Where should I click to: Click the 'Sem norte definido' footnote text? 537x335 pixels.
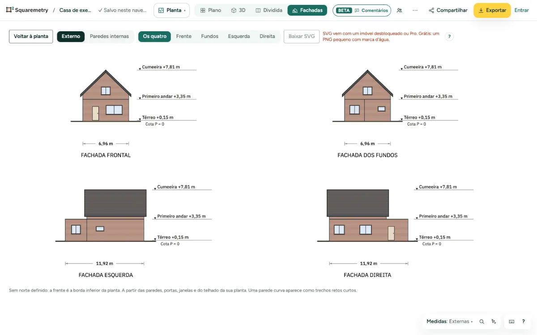pyautogui.click(x=183, y=290)
